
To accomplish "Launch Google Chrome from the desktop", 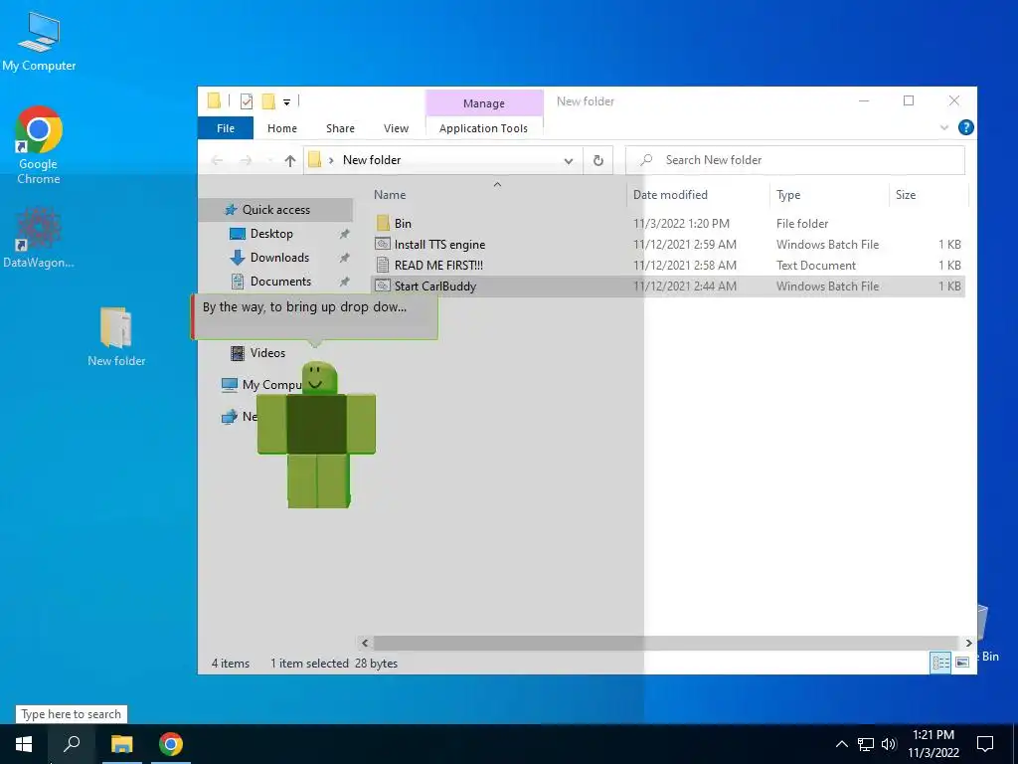I will pyautogui.click(x=39, y=145).
